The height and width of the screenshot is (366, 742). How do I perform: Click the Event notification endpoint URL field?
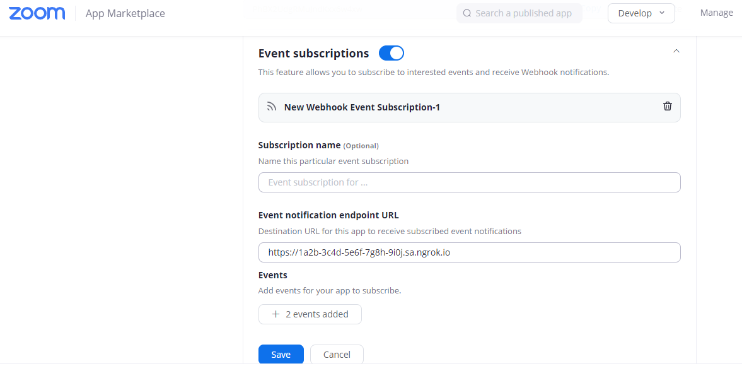pos(469,252)
